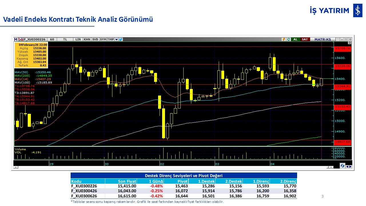366x206 pixels.
Task: Select the SYM toolbar item
Action: tap(103, 39)
